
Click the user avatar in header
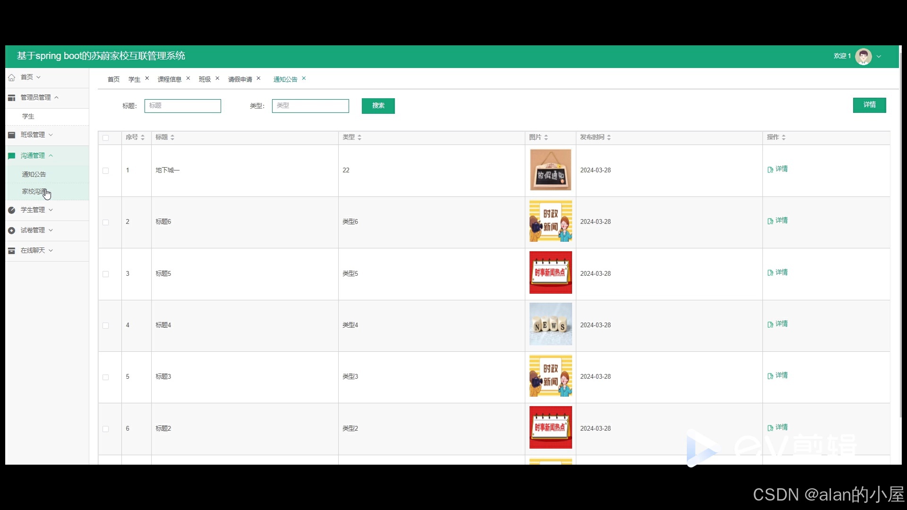863,56
